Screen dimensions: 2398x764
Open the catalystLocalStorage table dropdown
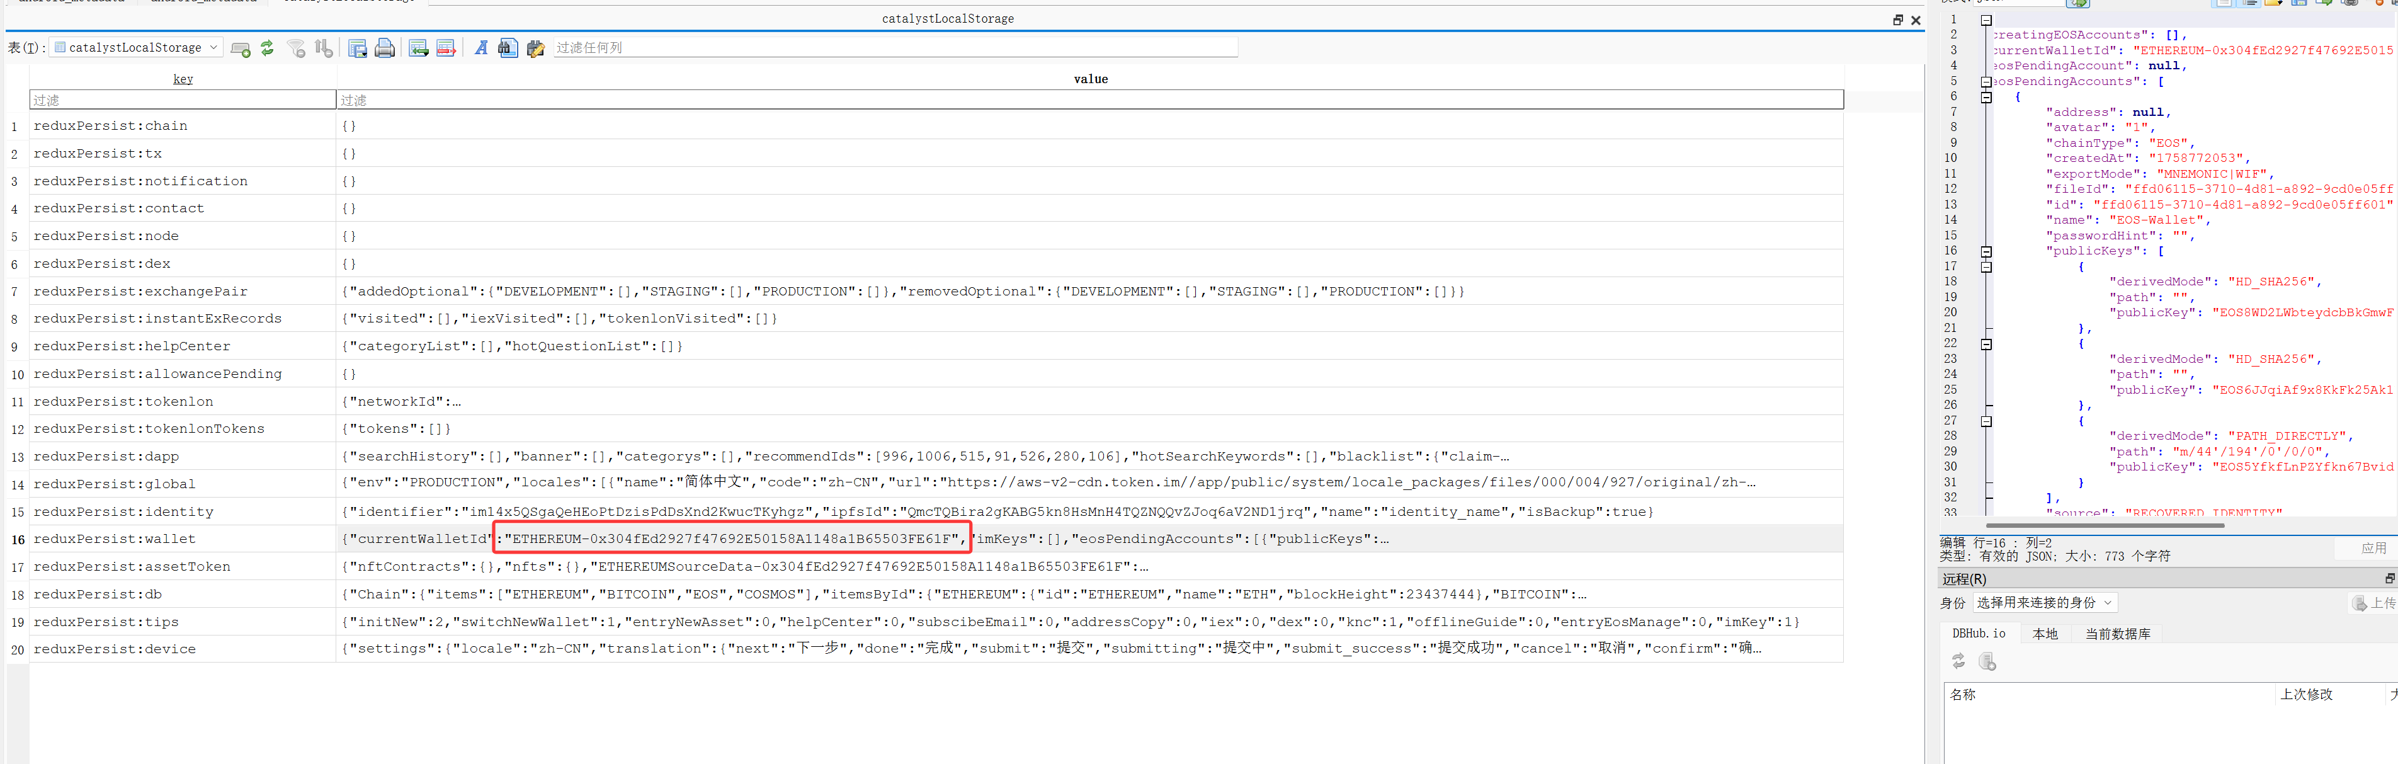pyautogui.click(x=137, y=47)
